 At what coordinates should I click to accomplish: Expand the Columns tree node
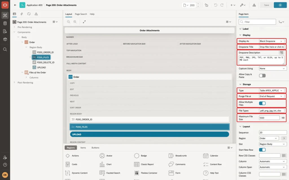tap(26, 78)
